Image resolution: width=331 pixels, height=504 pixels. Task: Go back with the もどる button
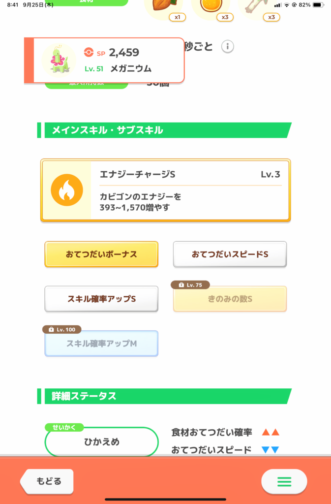[47, 481]
